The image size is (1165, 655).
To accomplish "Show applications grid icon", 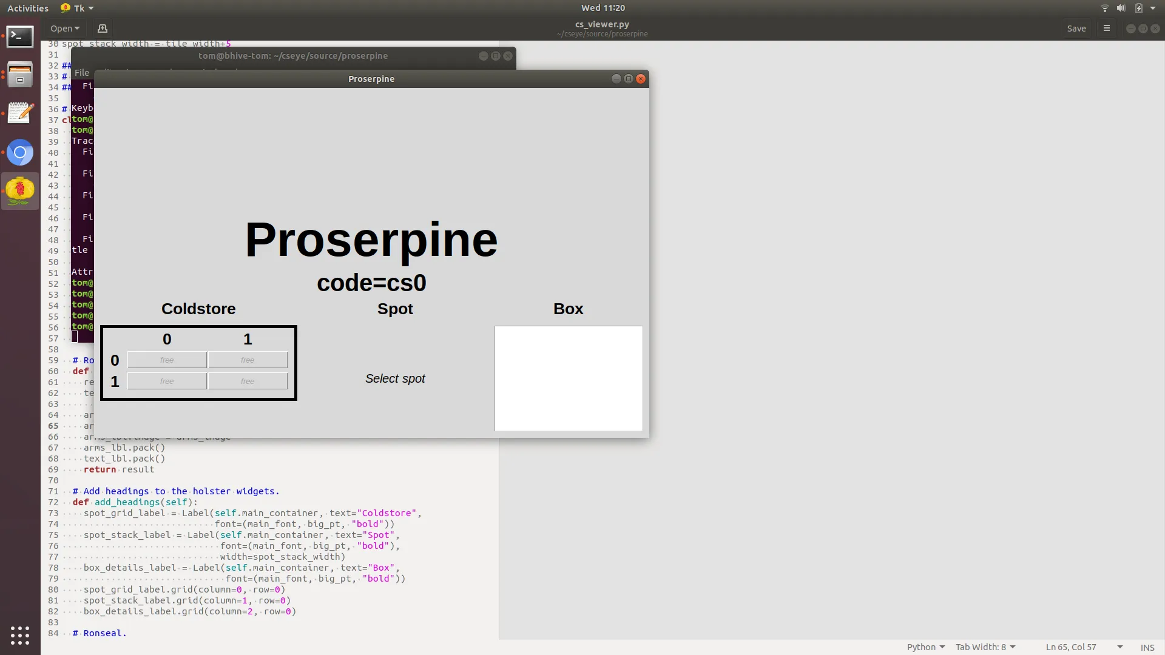I will click(20, 635).
